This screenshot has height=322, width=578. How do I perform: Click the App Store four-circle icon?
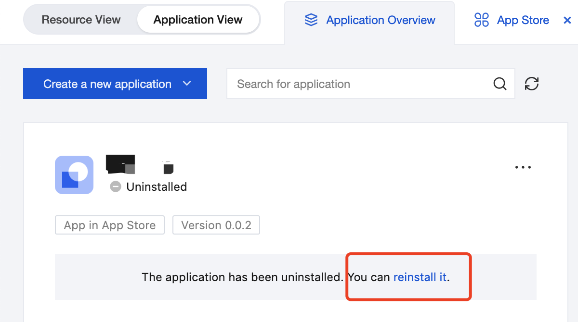tap(482, 20)
